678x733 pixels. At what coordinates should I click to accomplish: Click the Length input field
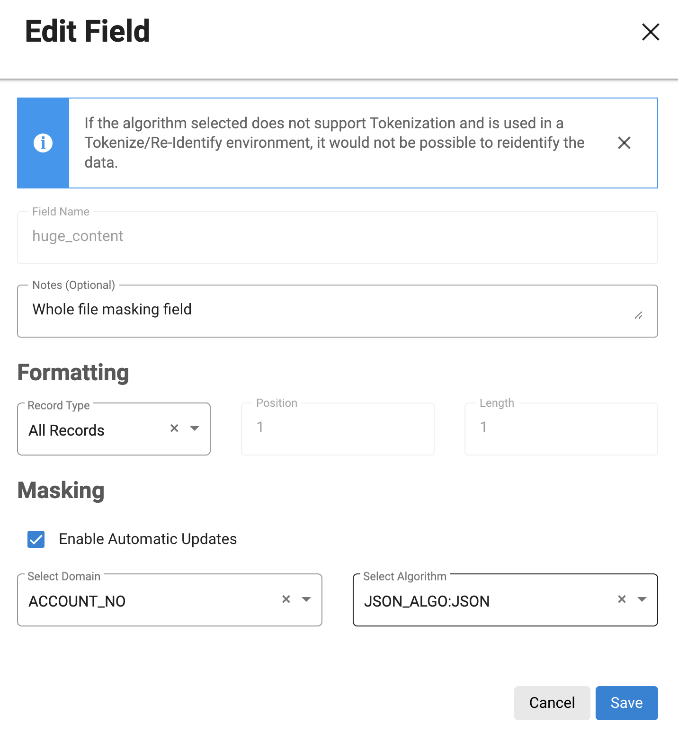coord(561,428)
